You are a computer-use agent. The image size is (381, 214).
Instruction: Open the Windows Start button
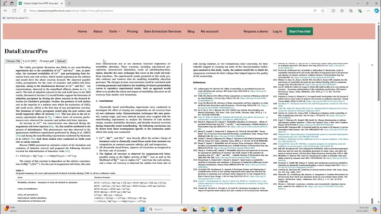pos(142,209)
